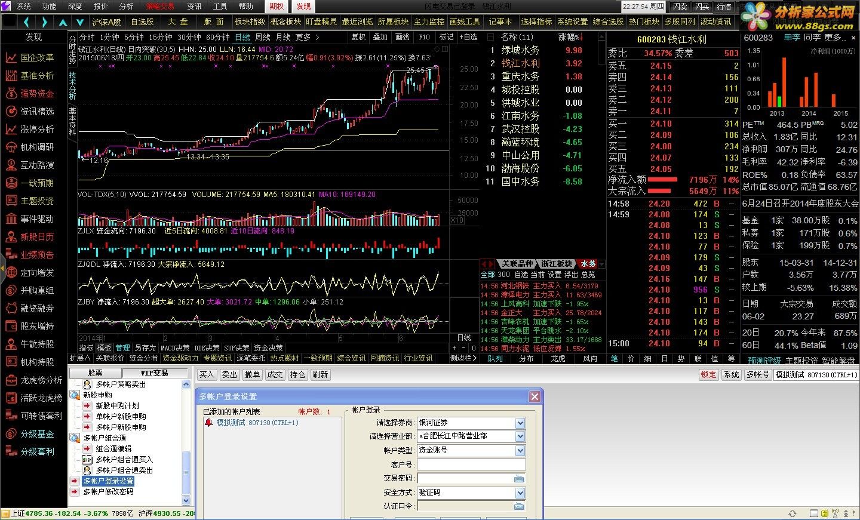Go forward with the right arrow button
The image size is (860, 520).
45,22
